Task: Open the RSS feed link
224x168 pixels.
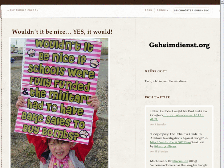Action: click(x=149, y=10)
